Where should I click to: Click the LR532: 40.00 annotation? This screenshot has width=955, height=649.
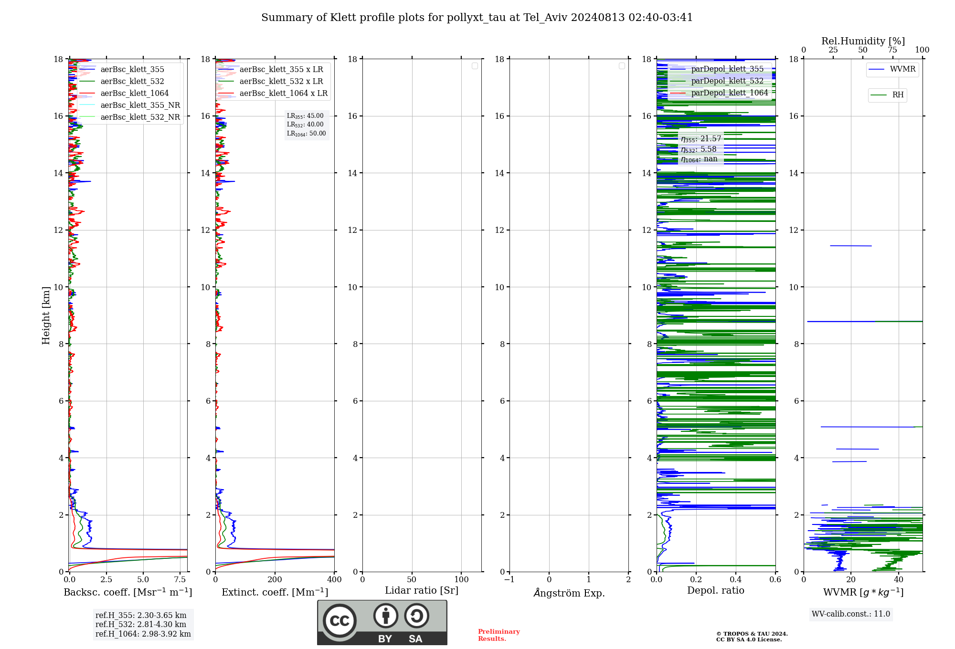click(x=305, y=125)
